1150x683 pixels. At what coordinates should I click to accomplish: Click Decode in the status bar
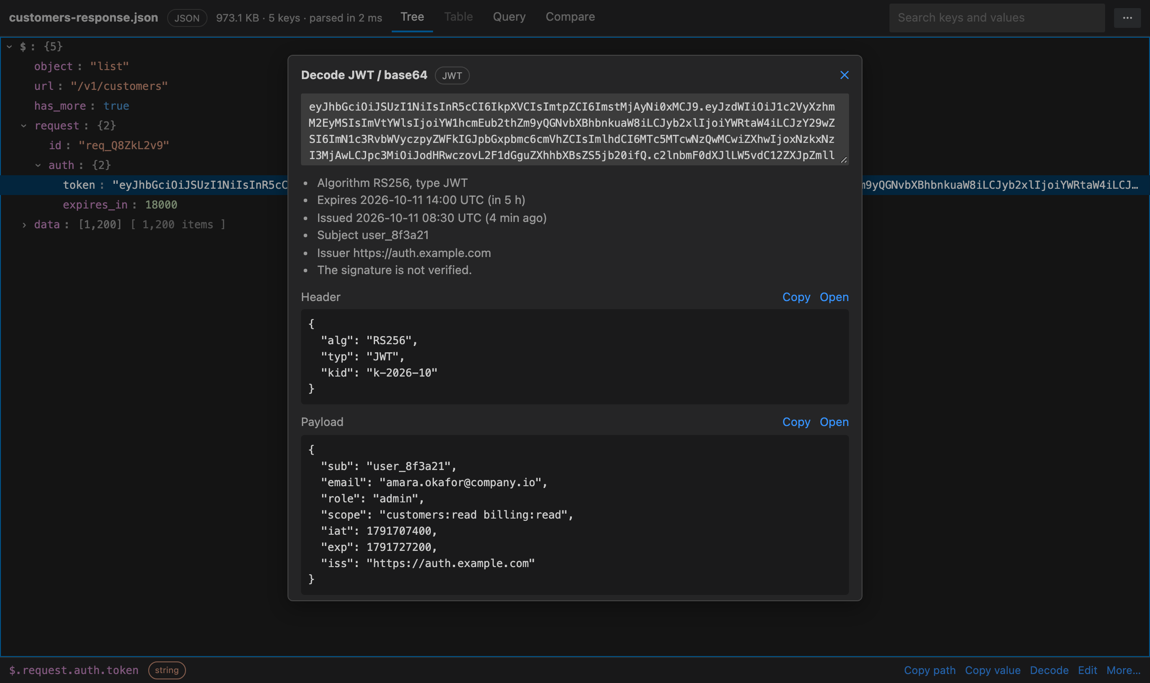click(1049, 670)
